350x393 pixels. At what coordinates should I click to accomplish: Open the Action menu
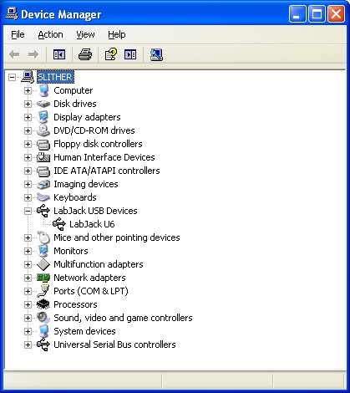[50, 34]
